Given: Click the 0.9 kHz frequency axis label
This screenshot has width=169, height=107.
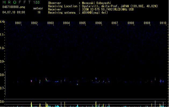Looking at the screenshot, I should click(2, 62).
